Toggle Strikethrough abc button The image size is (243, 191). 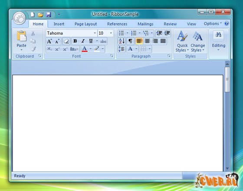[x=103, y=41]
